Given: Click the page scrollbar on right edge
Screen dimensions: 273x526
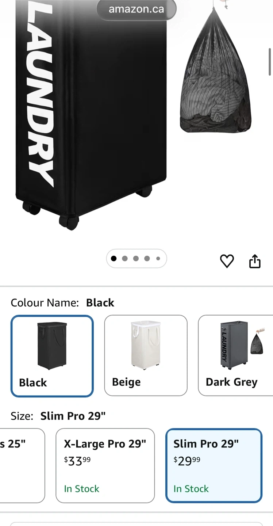Looking at the screenshot, I should point(270,61).
